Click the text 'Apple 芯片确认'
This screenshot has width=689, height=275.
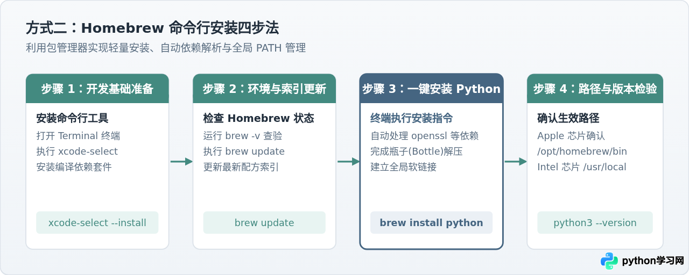[571, 135]
